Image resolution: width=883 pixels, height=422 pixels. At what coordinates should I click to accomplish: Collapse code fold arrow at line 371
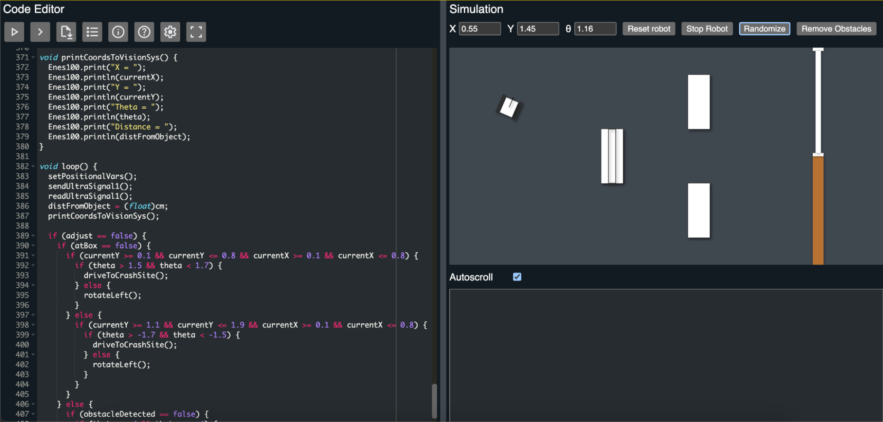point(33,57)
